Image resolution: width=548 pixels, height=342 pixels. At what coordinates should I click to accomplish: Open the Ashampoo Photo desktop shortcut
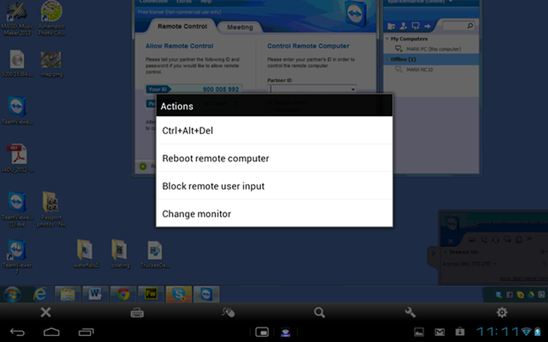52,19
